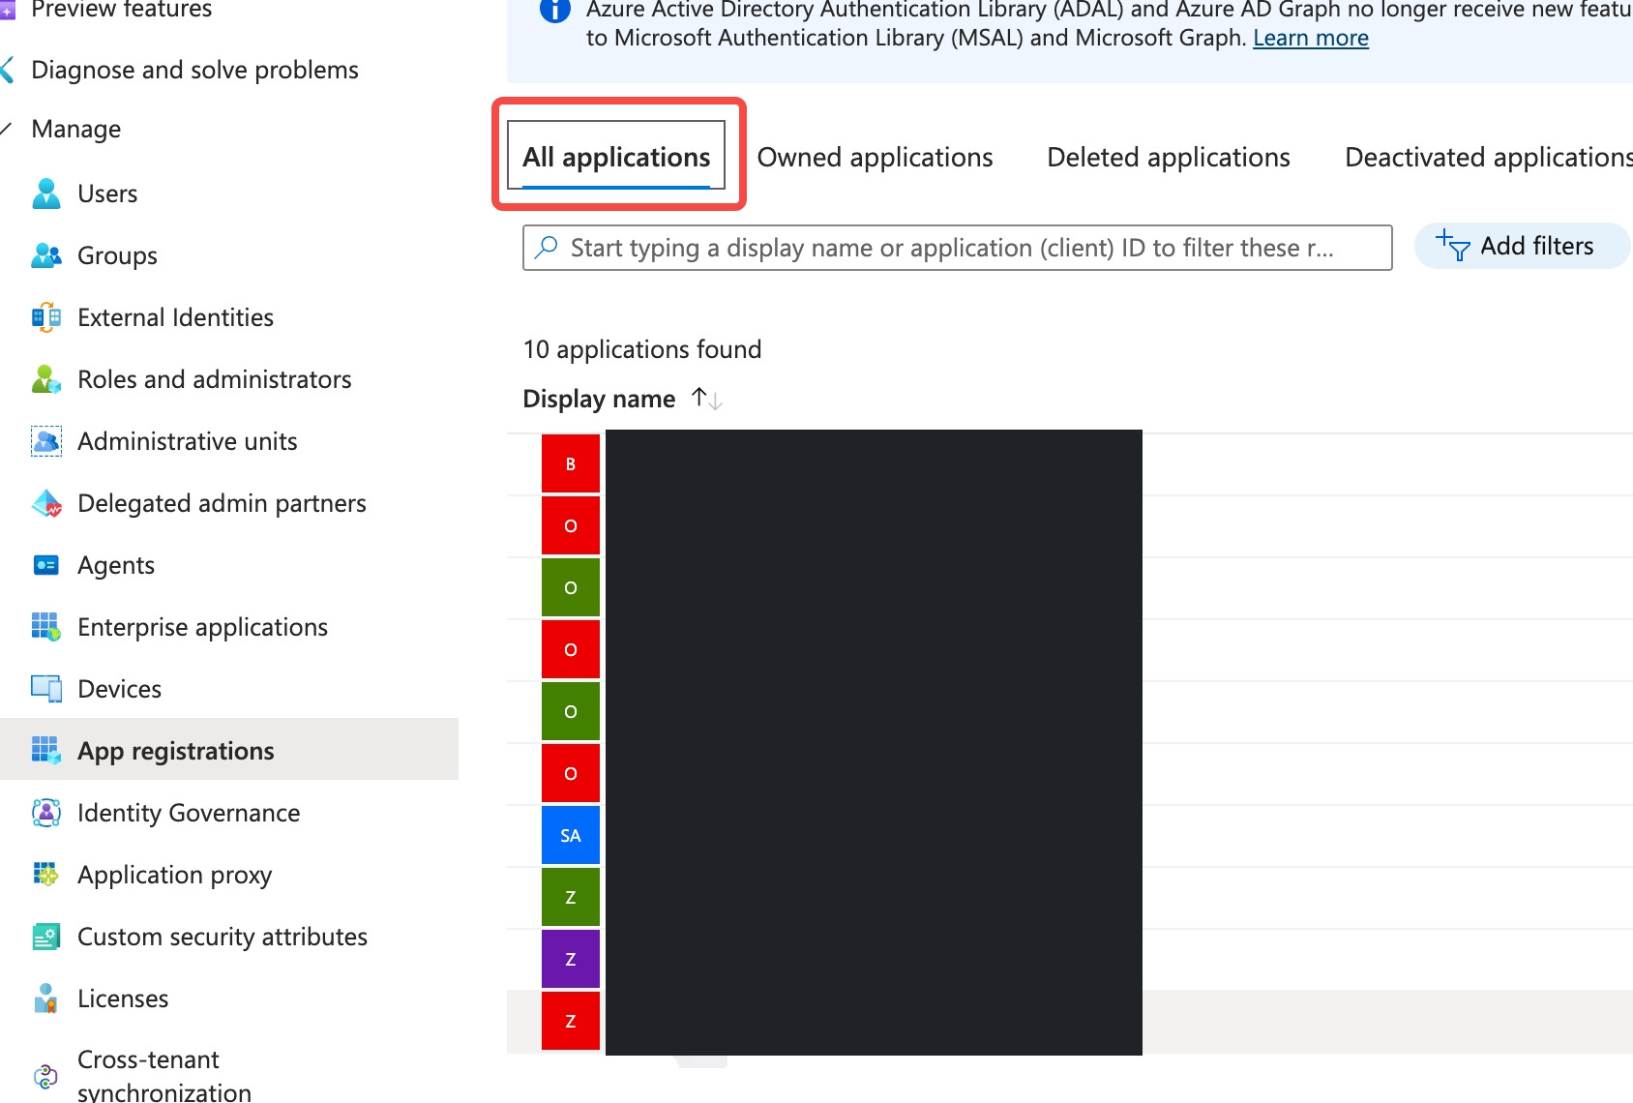Sort by Display name arrows
The width and height of the screenshot is (1633, 1103).
click(707, 399)
